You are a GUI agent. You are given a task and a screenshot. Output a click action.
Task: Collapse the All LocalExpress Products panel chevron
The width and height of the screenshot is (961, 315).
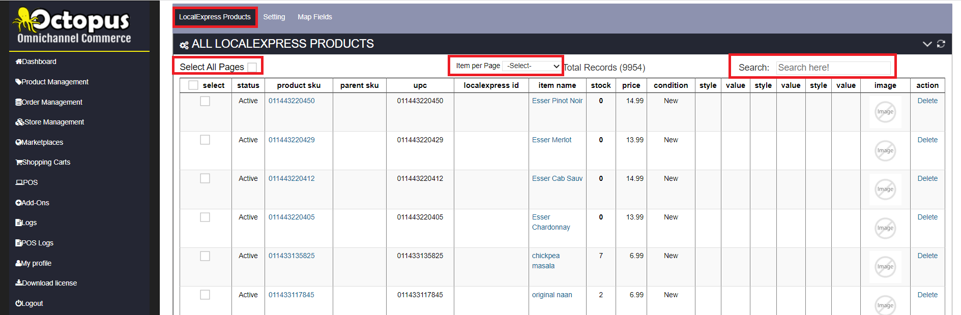click(927, 44)
